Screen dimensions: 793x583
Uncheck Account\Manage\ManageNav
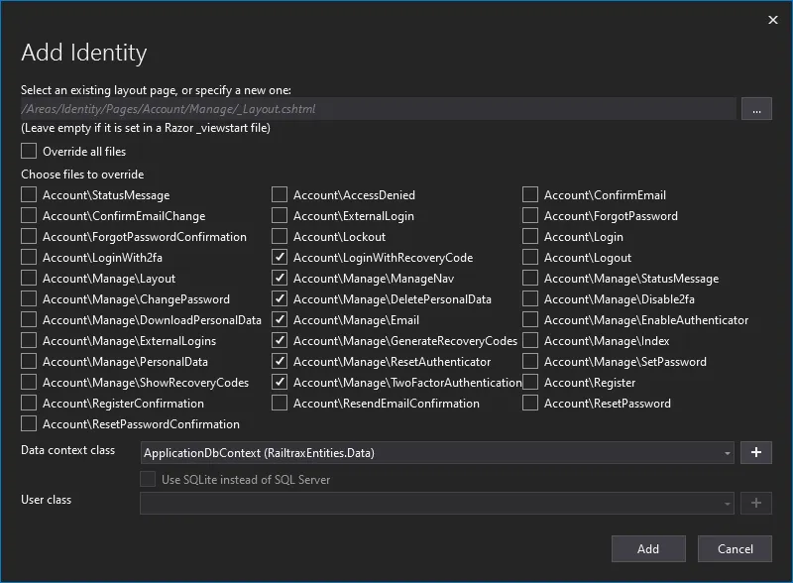click(280, 278)
